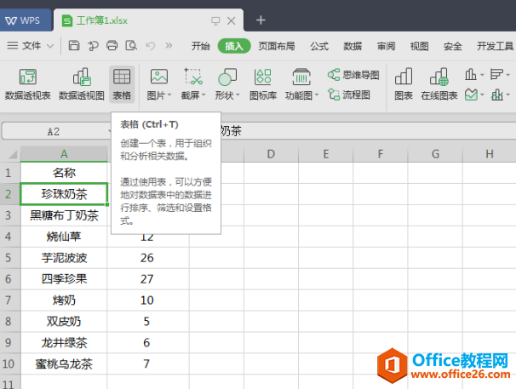Insert a PivotTable (数据透视表)

[27, 84]
